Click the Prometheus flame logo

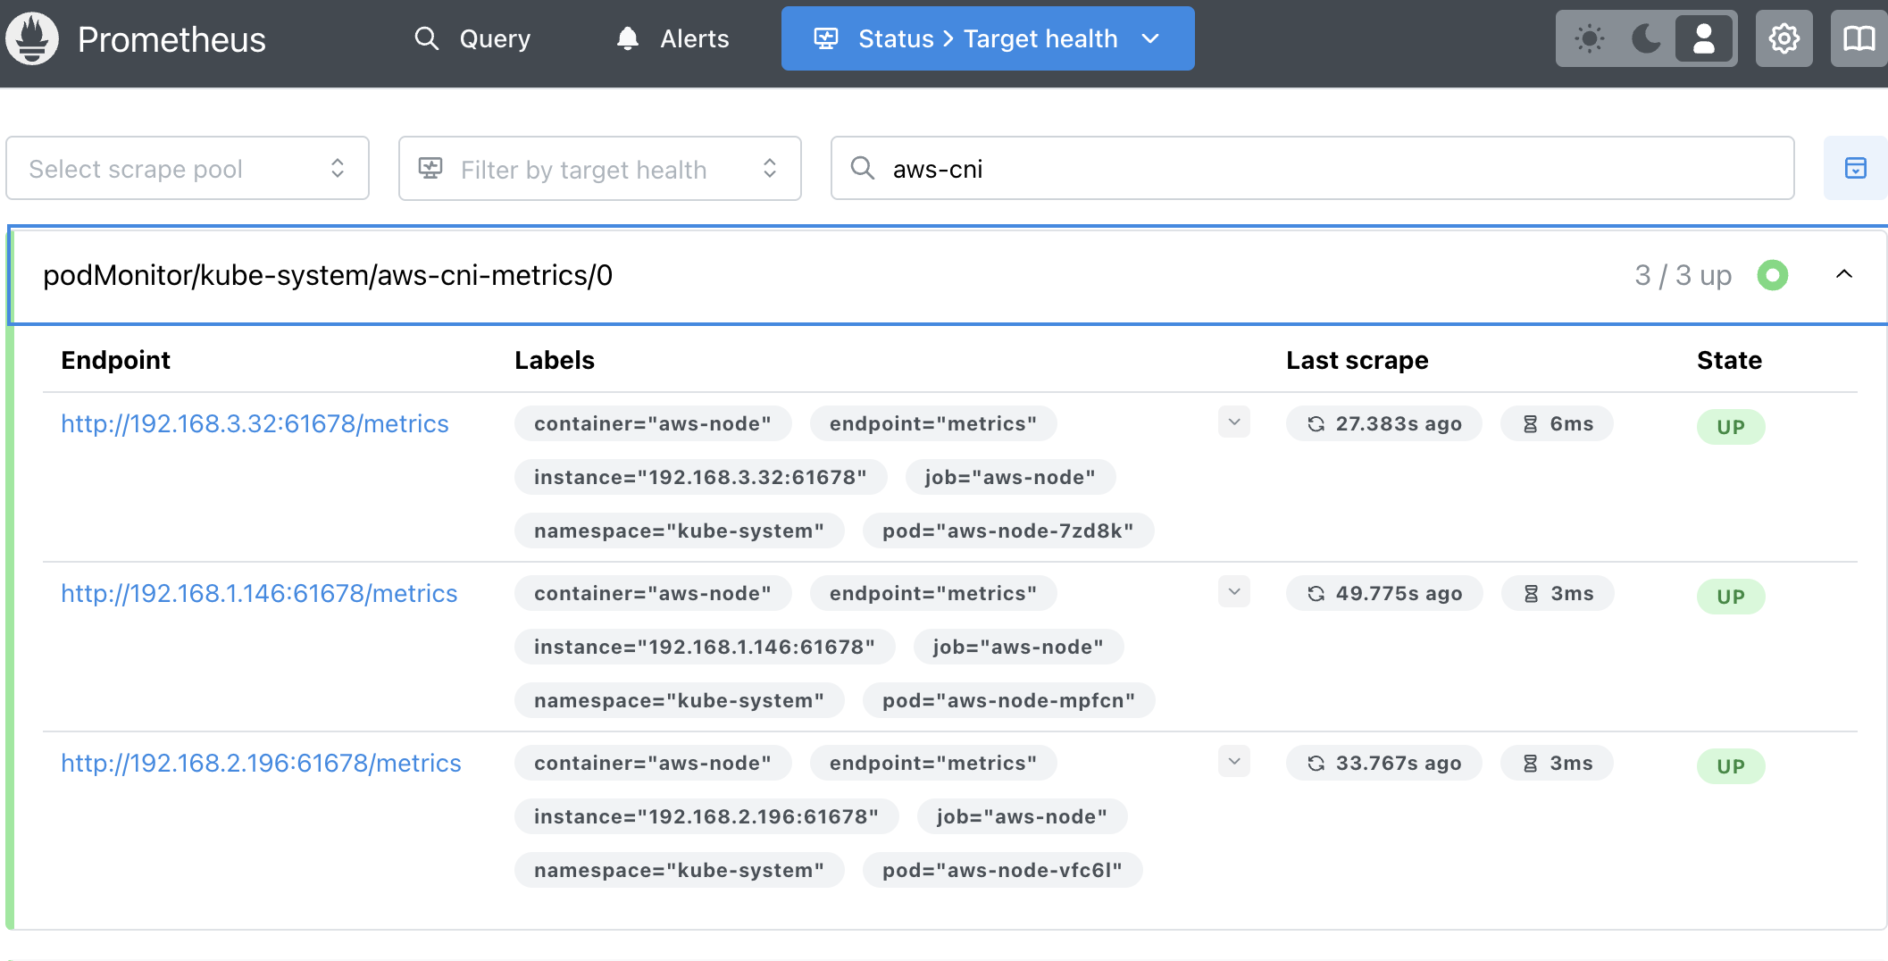(x=32, y=38)
